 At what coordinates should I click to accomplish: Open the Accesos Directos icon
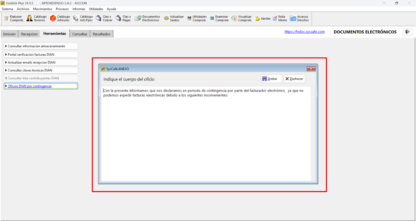pos(293,18)
